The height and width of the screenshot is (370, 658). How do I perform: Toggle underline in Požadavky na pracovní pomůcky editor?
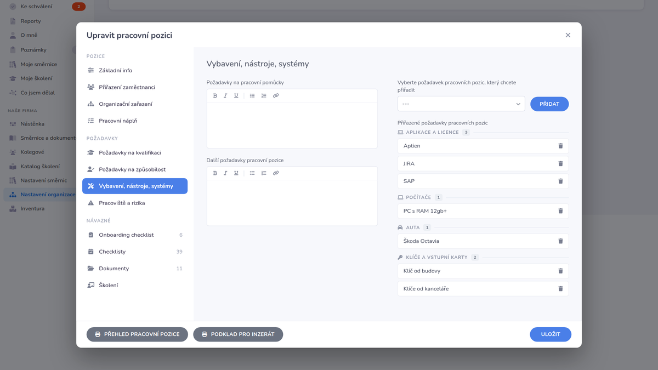click(x=236, y=96)
